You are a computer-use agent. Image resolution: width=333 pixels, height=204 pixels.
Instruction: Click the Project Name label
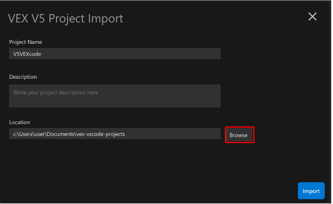pos(26,42)
